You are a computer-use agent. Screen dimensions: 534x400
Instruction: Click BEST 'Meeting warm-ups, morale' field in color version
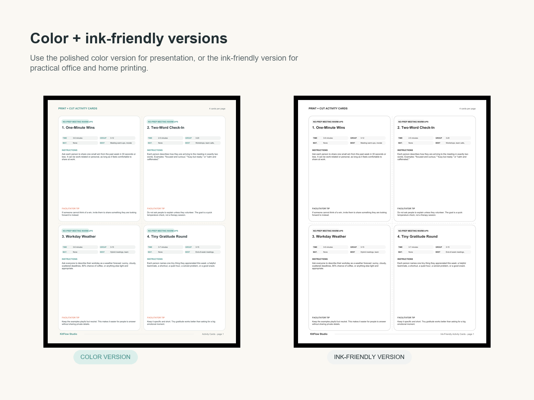click(117, 143)
